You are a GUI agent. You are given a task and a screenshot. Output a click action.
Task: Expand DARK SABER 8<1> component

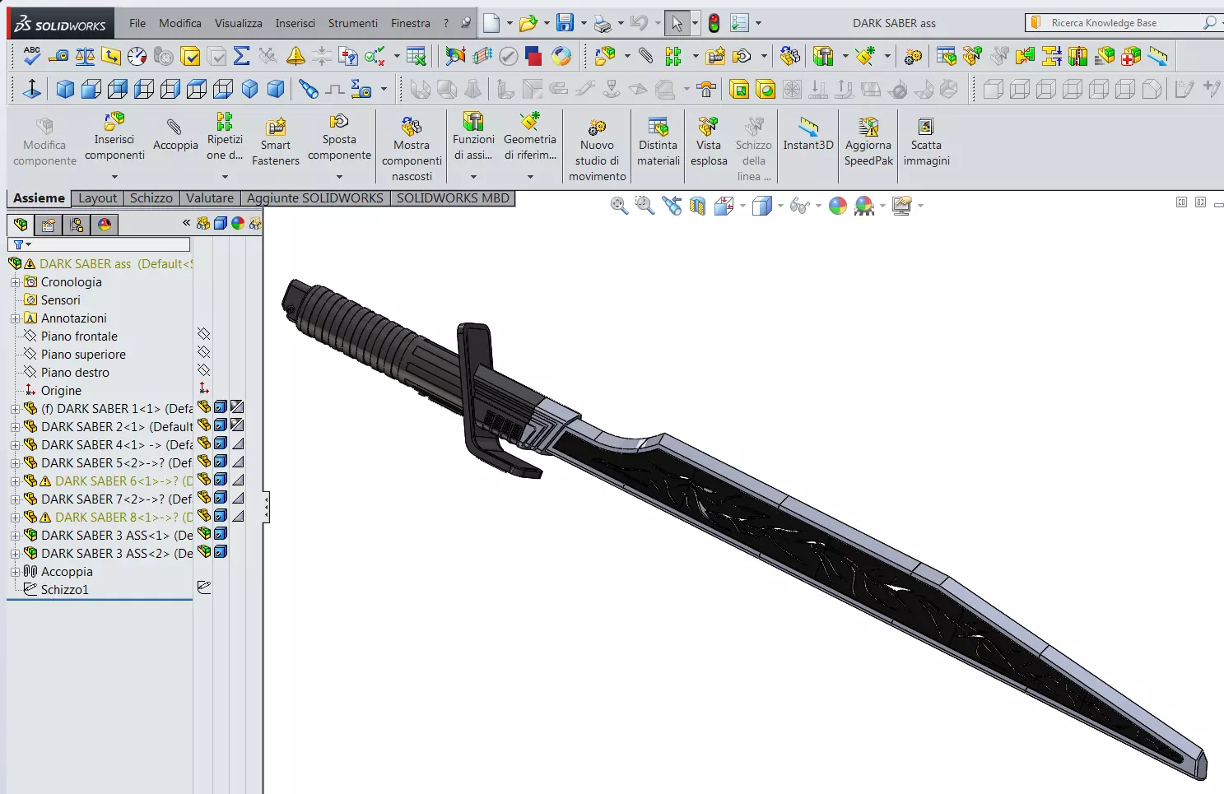pos(15,518)
